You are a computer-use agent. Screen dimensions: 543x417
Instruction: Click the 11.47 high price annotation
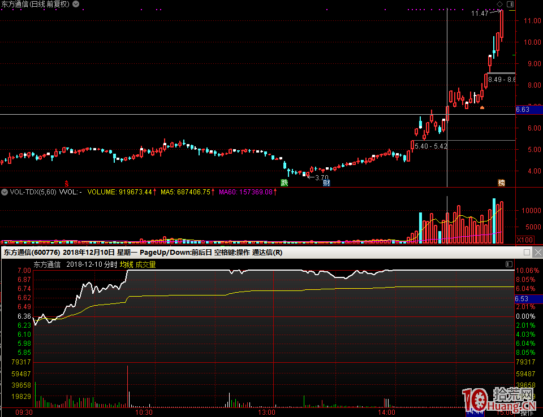[480, 14]
